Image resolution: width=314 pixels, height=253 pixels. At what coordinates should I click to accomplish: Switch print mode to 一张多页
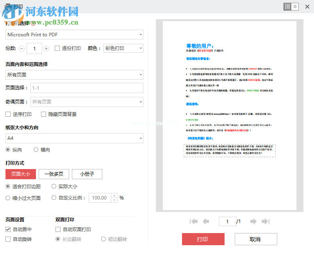tap(54, 174)
